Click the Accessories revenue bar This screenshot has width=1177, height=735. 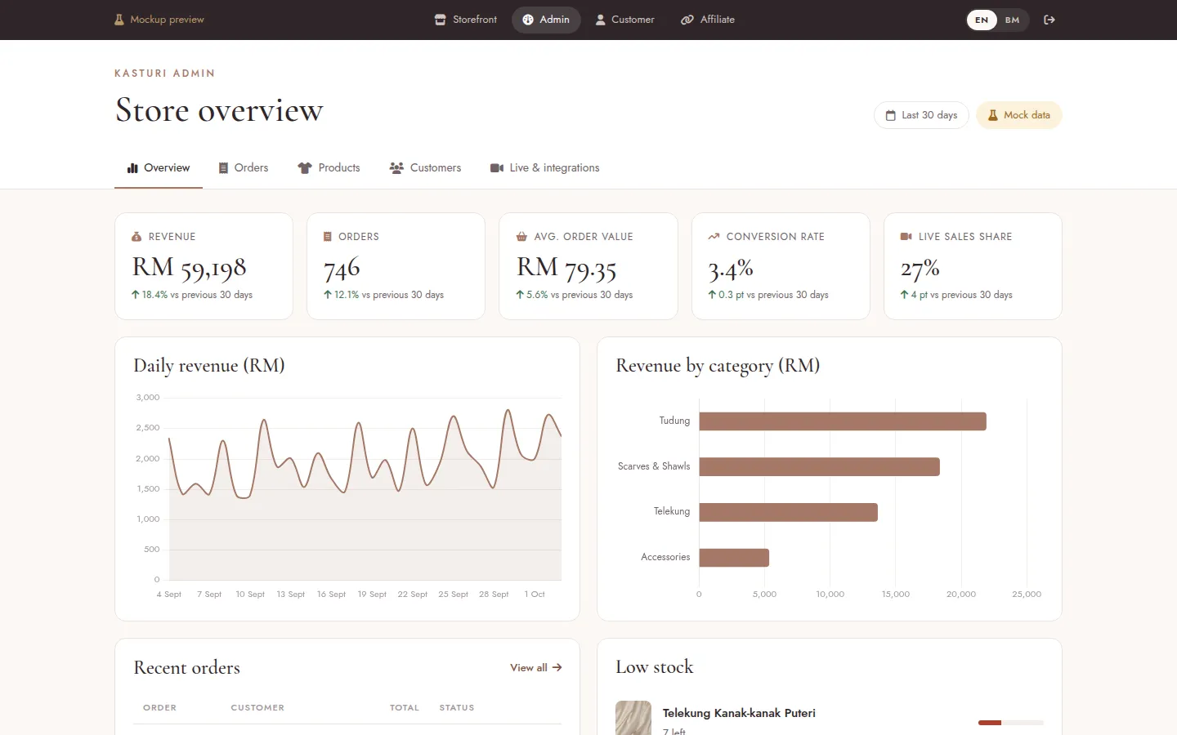point(734,558)
